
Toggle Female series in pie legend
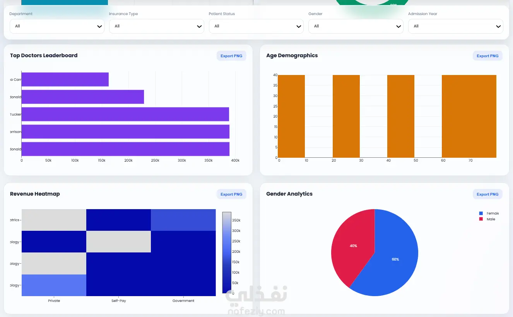[489, 213]
